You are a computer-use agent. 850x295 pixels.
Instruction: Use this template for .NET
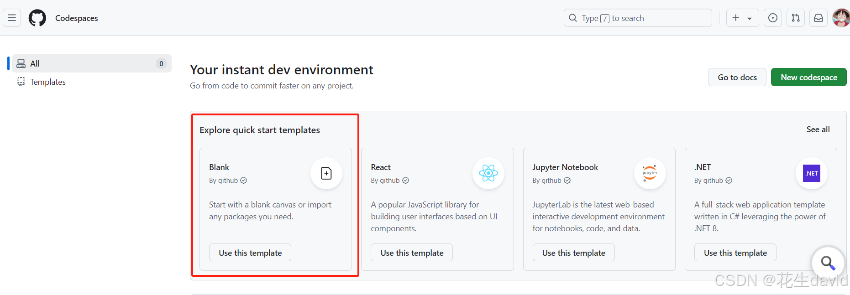pyautogui.click(x=735, y=253)
